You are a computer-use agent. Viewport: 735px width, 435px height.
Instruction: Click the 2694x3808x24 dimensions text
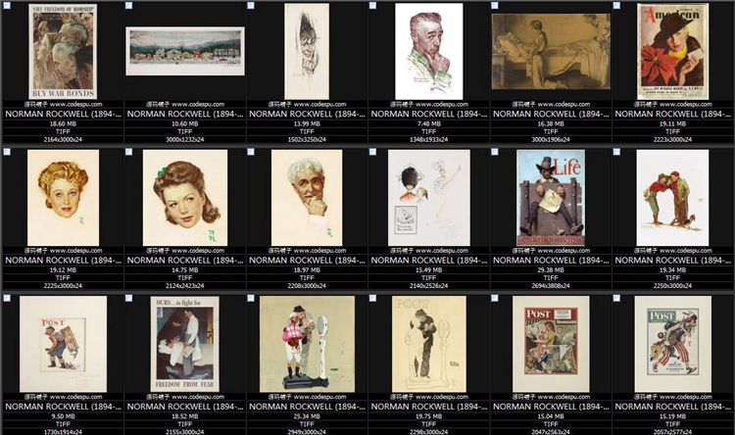(551, 286)
